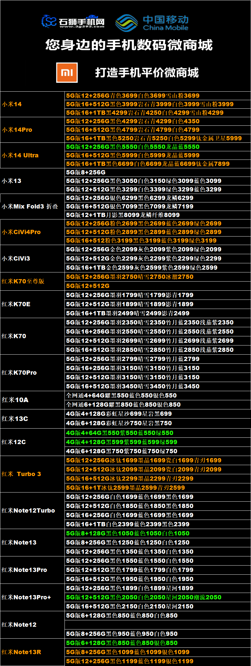Click row 5G版16+512G黑色1950蓝色1950白色1950
Screen dimensions: 251x666
click(158, 579)
